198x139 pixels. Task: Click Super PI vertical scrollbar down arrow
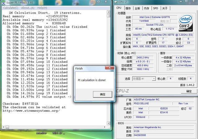click(109, 123)
